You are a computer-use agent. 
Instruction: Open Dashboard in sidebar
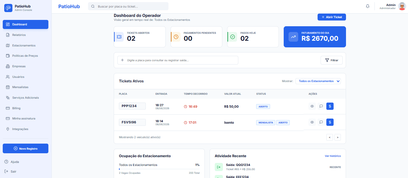click(x=25, y=24)
